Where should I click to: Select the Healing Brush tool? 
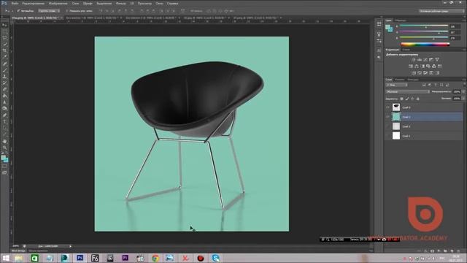point(5,64)
